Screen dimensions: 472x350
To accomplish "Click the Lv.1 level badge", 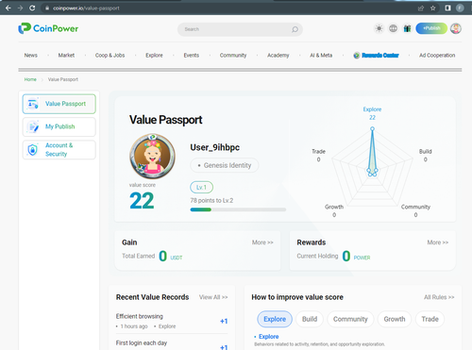I will pyautogui.click(x=202, y=188).
